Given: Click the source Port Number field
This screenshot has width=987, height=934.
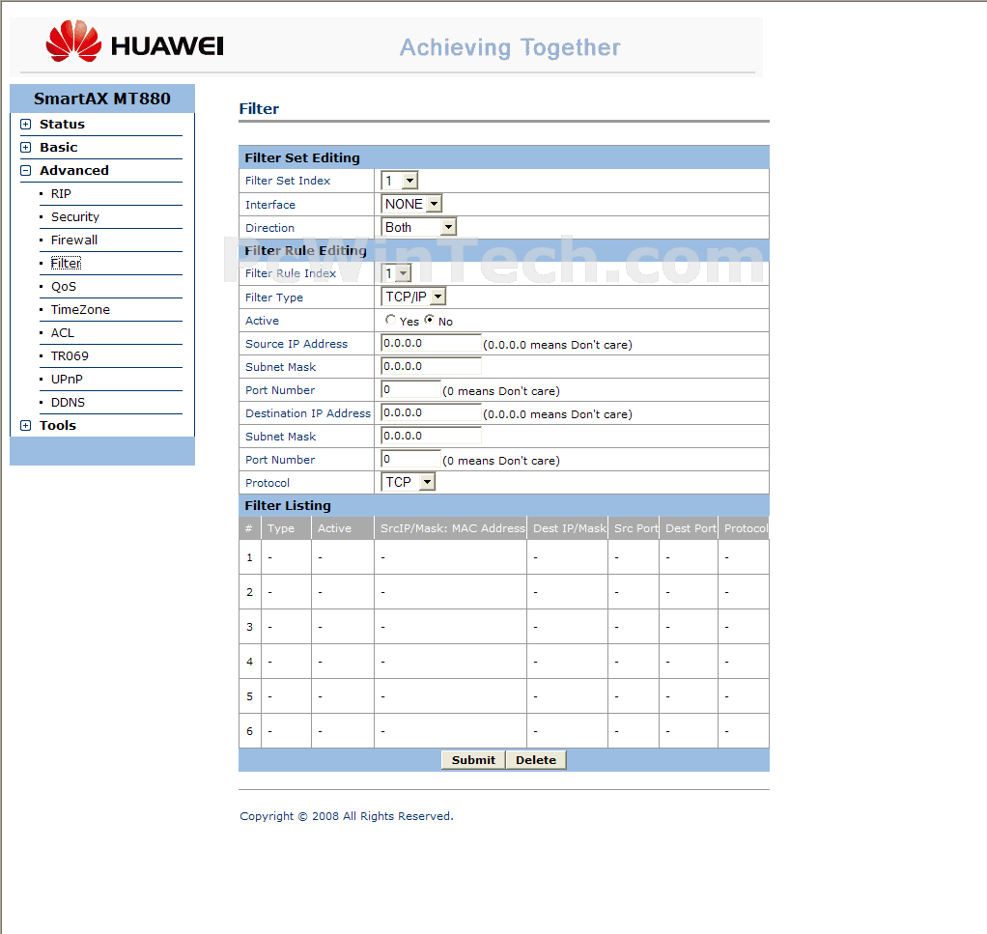Looking at the screenshot, I should pyautogui.click(x=411, y=389).
